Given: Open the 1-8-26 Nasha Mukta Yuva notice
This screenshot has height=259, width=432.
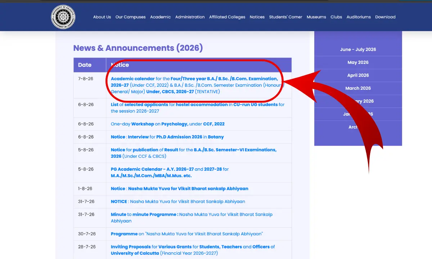Looking at the screenshot, I should pyautogui.click(x=180, y=189).
